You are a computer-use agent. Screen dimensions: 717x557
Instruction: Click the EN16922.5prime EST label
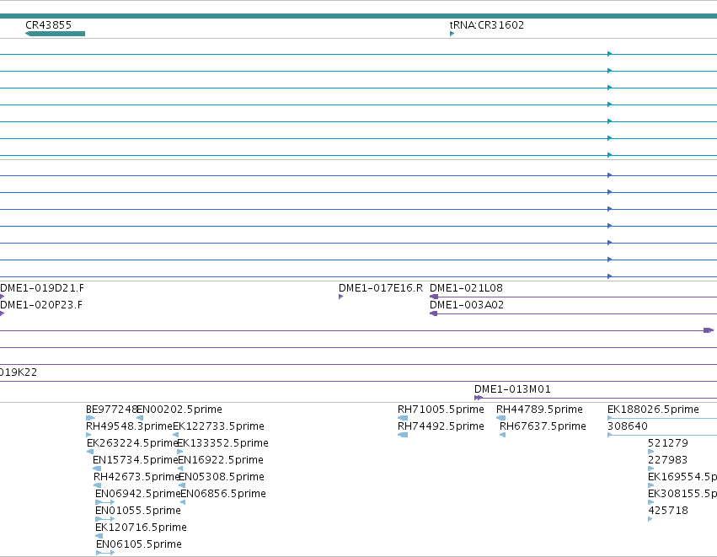point(221,460)
